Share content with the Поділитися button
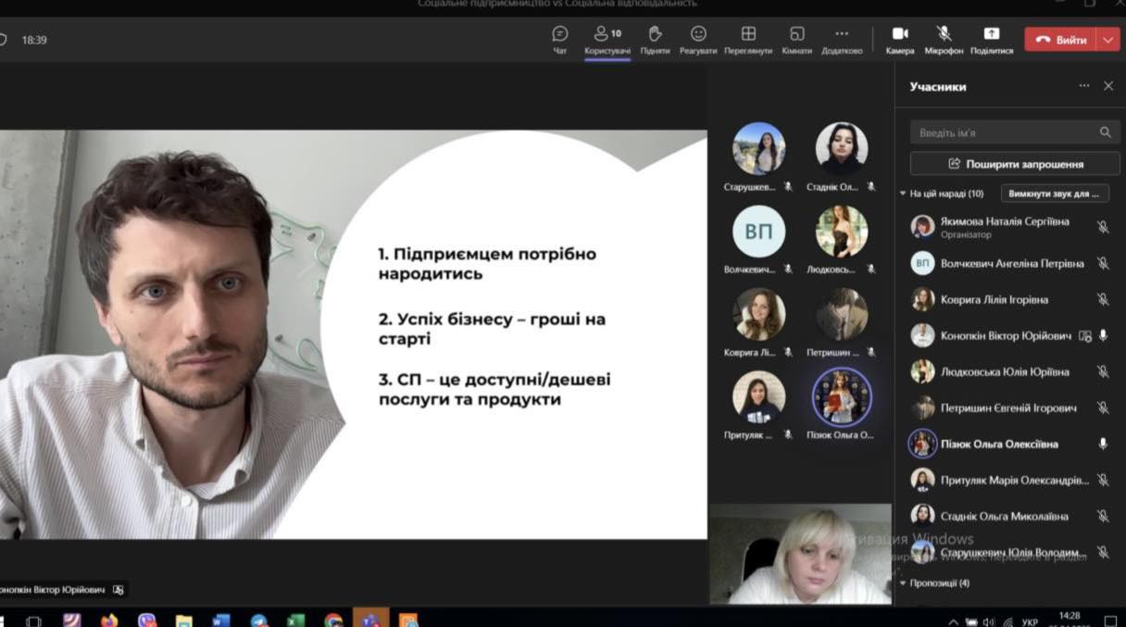 (992, 40)
